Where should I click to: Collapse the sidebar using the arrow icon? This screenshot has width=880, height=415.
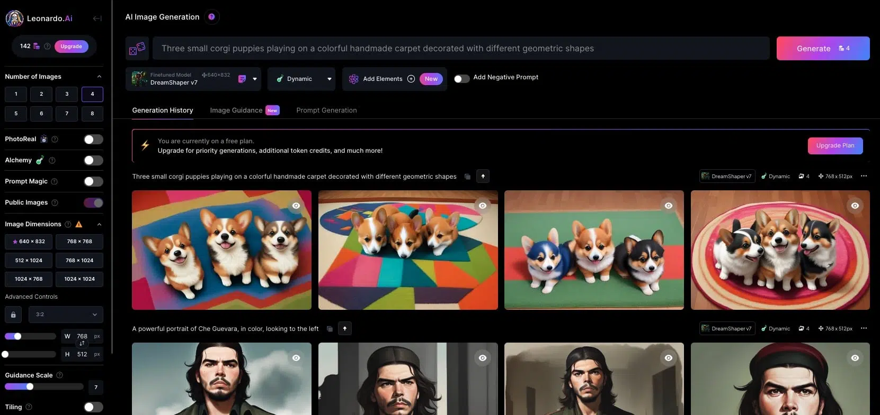click(x=97, y=19)
